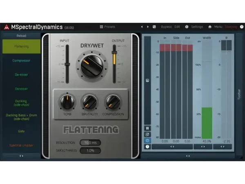Image resolution: width=245 pixels, height=184 pixels.
Task: Select the Denoiser device
Action: [x=21, y=89]
